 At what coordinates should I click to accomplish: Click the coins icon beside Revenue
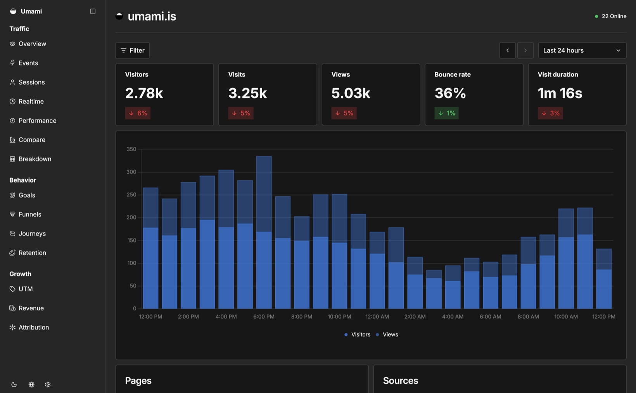[12, 308]
